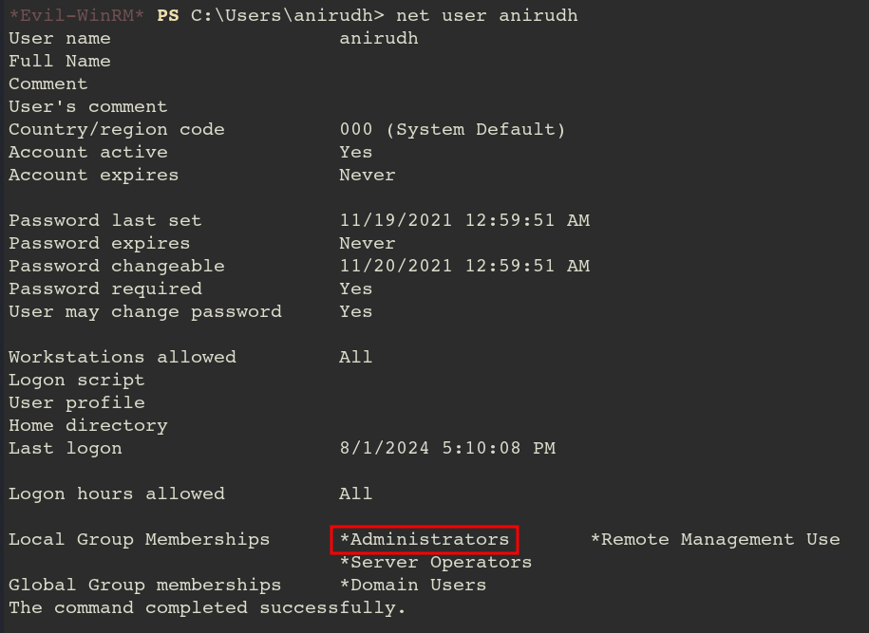Image resolution: width=869 pixels, height=633 pixels.
Task: Click the *Remote Management Use group text
Action: coord(715,539)
